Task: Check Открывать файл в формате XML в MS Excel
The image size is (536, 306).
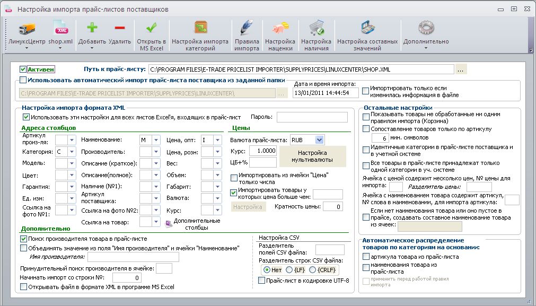Action: 23,287
